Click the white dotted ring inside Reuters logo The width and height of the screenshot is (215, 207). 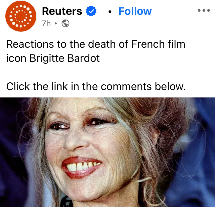coord(21,16)
